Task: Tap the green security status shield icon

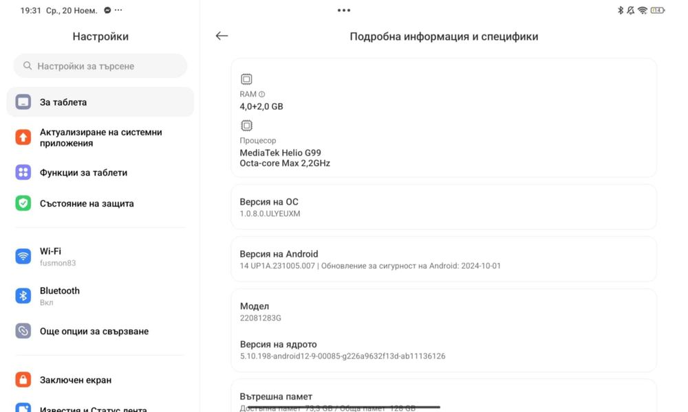Action: (x=23, y=203)
